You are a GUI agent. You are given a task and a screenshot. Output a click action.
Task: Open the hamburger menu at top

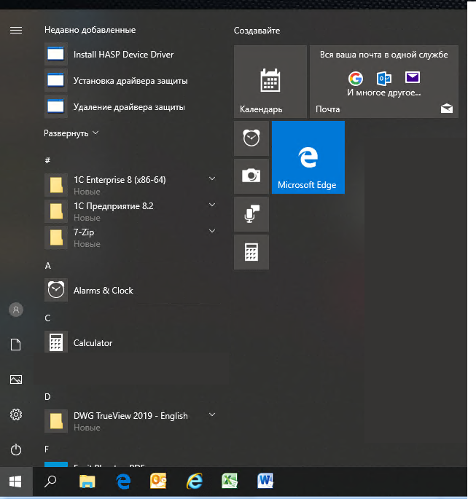16,31
